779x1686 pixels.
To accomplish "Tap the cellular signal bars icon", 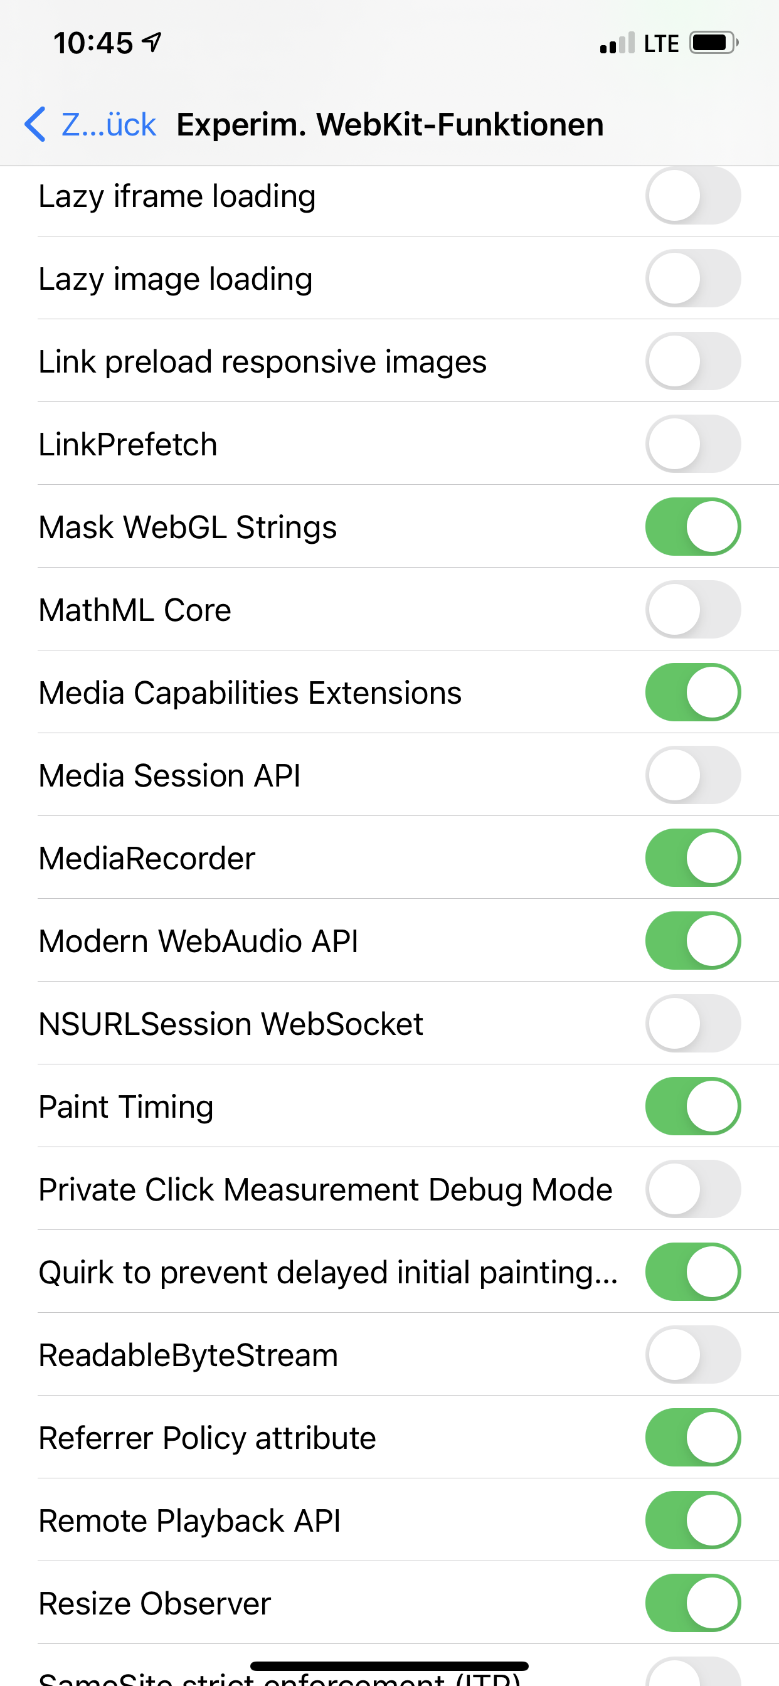I will point(617,43).
